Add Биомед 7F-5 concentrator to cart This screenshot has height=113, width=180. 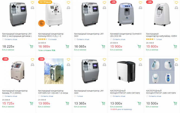(x=31, y=103)
